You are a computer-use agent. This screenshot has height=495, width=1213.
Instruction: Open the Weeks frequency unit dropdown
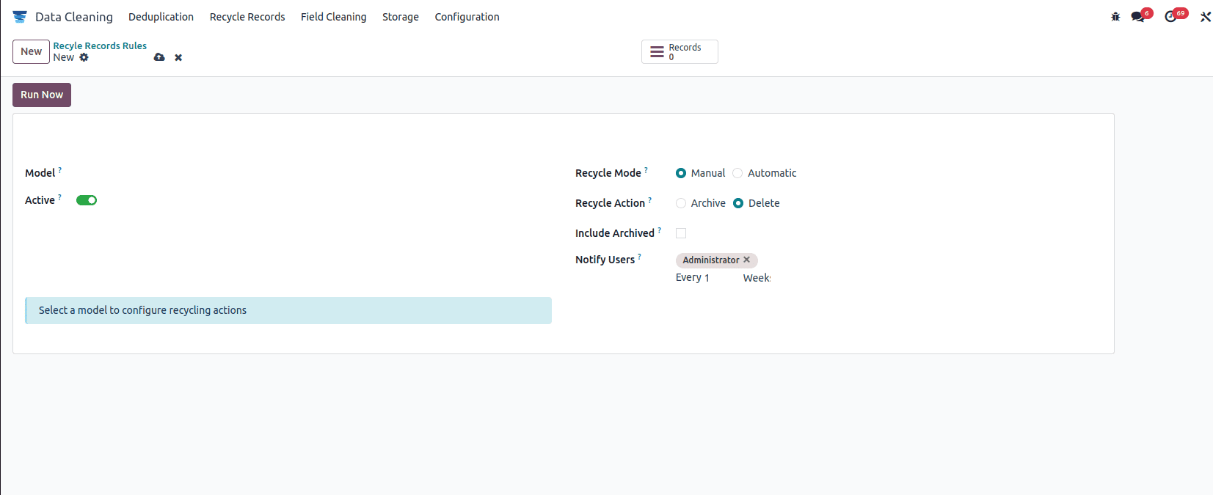pos(757,278)
